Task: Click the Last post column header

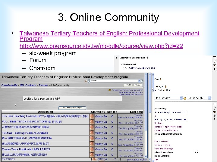Action: click(136, 112)
